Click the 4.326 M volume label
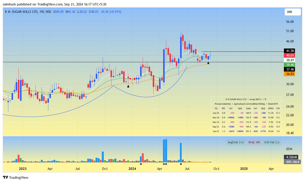Image resolution: width=305 pixels, height=182 pixels. point(292,157)
